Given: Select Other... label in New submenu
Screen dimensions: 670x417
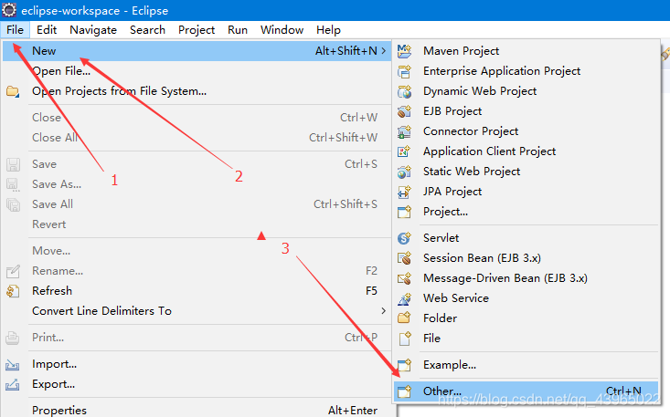Looking at the screenshot, I should pyautogui.click(x=442, y=391).
